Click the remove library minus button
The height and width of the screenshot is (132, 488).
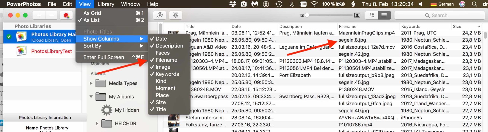(x=52, y=15)
